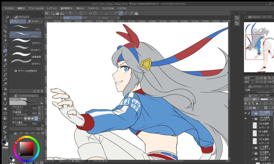274x164 pixels.
Task: Hide the second folder layer's eye icon
Action: 245,119
